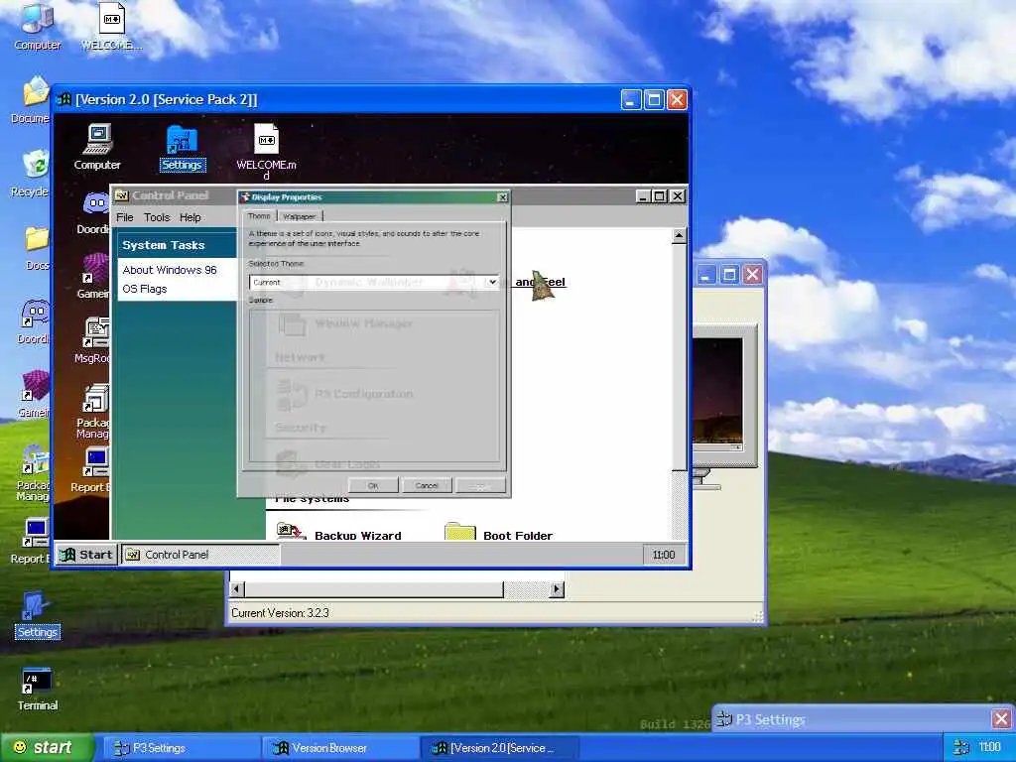The height and width of the screenshot is (762, 1016).
Task: Open WELCOME.md inside the Version 2.0 window
Action: (x=266, y=151)
